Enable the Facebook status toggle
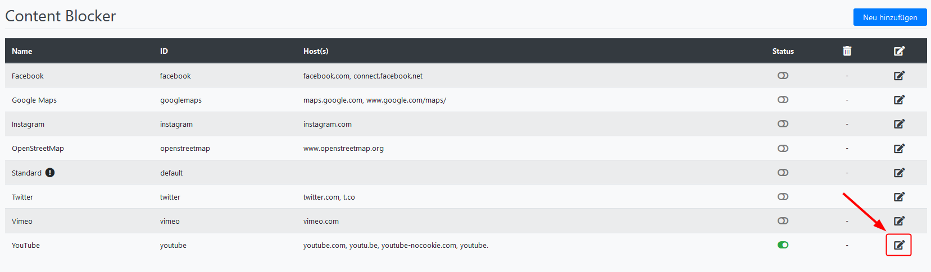 pos(783,76)
